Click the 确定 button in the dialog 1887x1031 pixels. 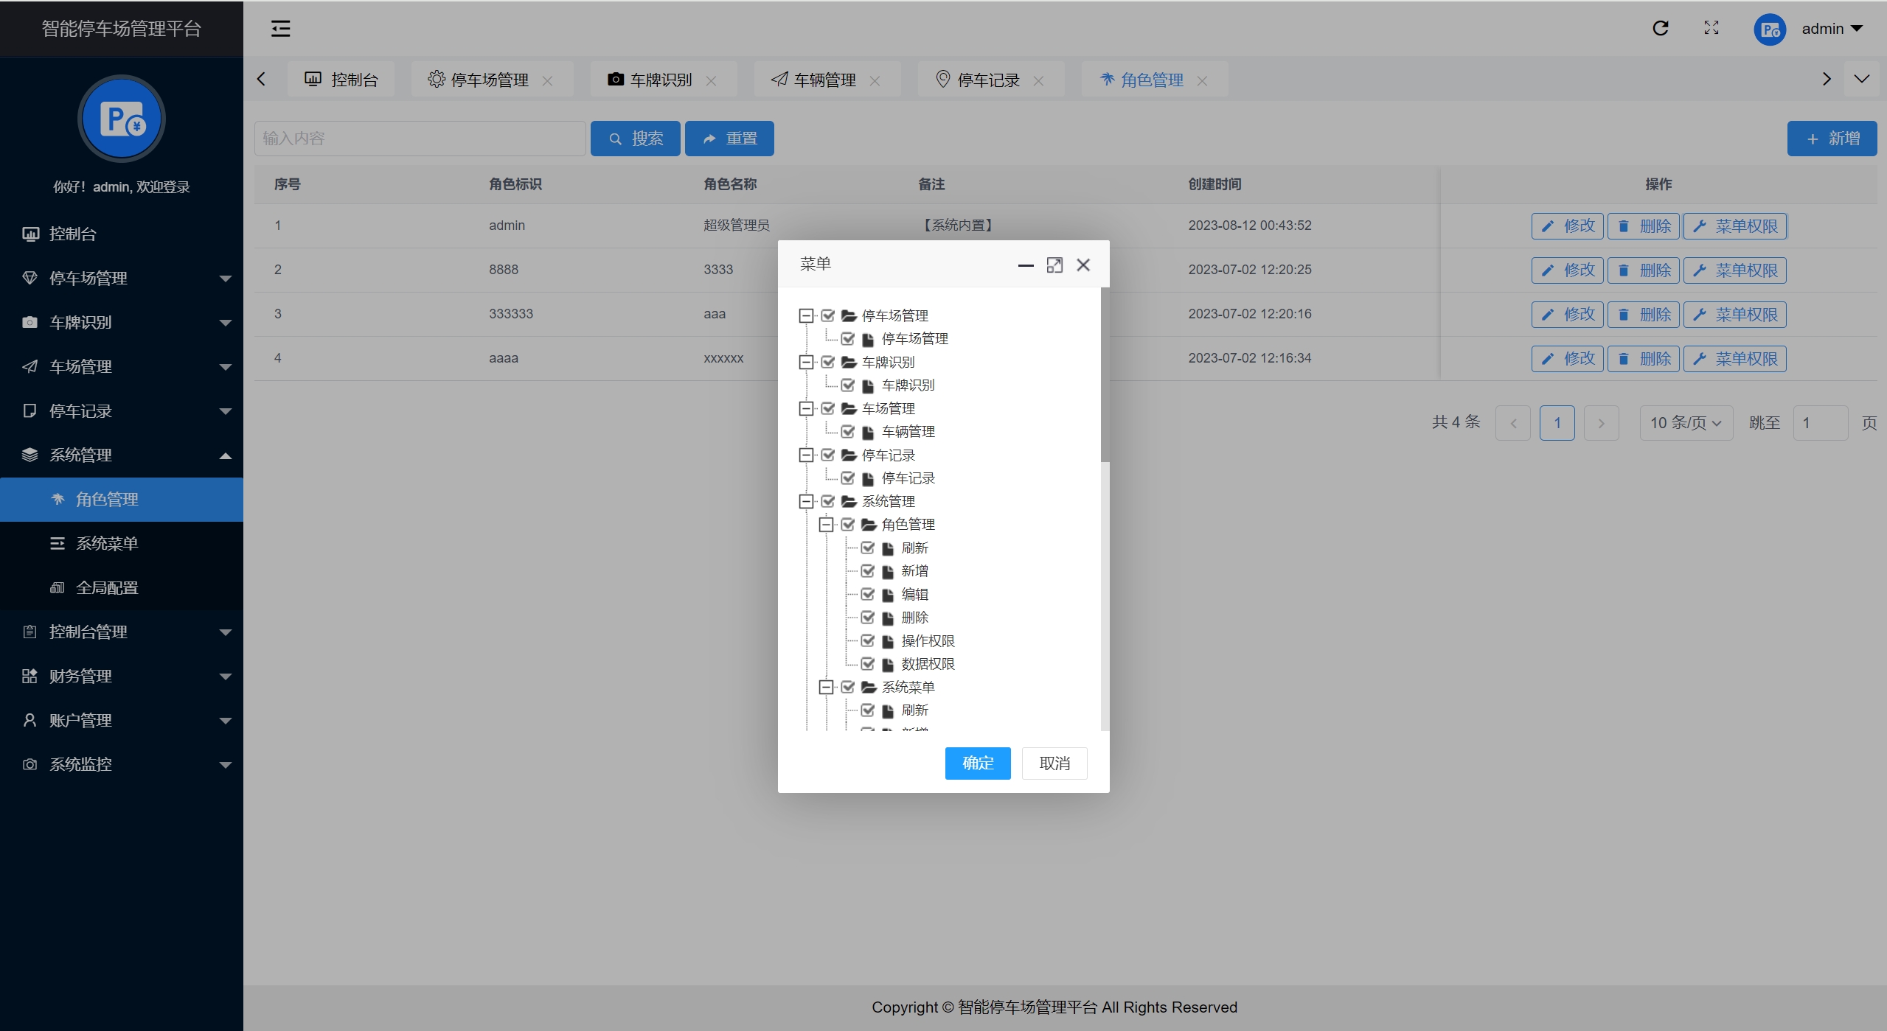click(x=977, y=763)
